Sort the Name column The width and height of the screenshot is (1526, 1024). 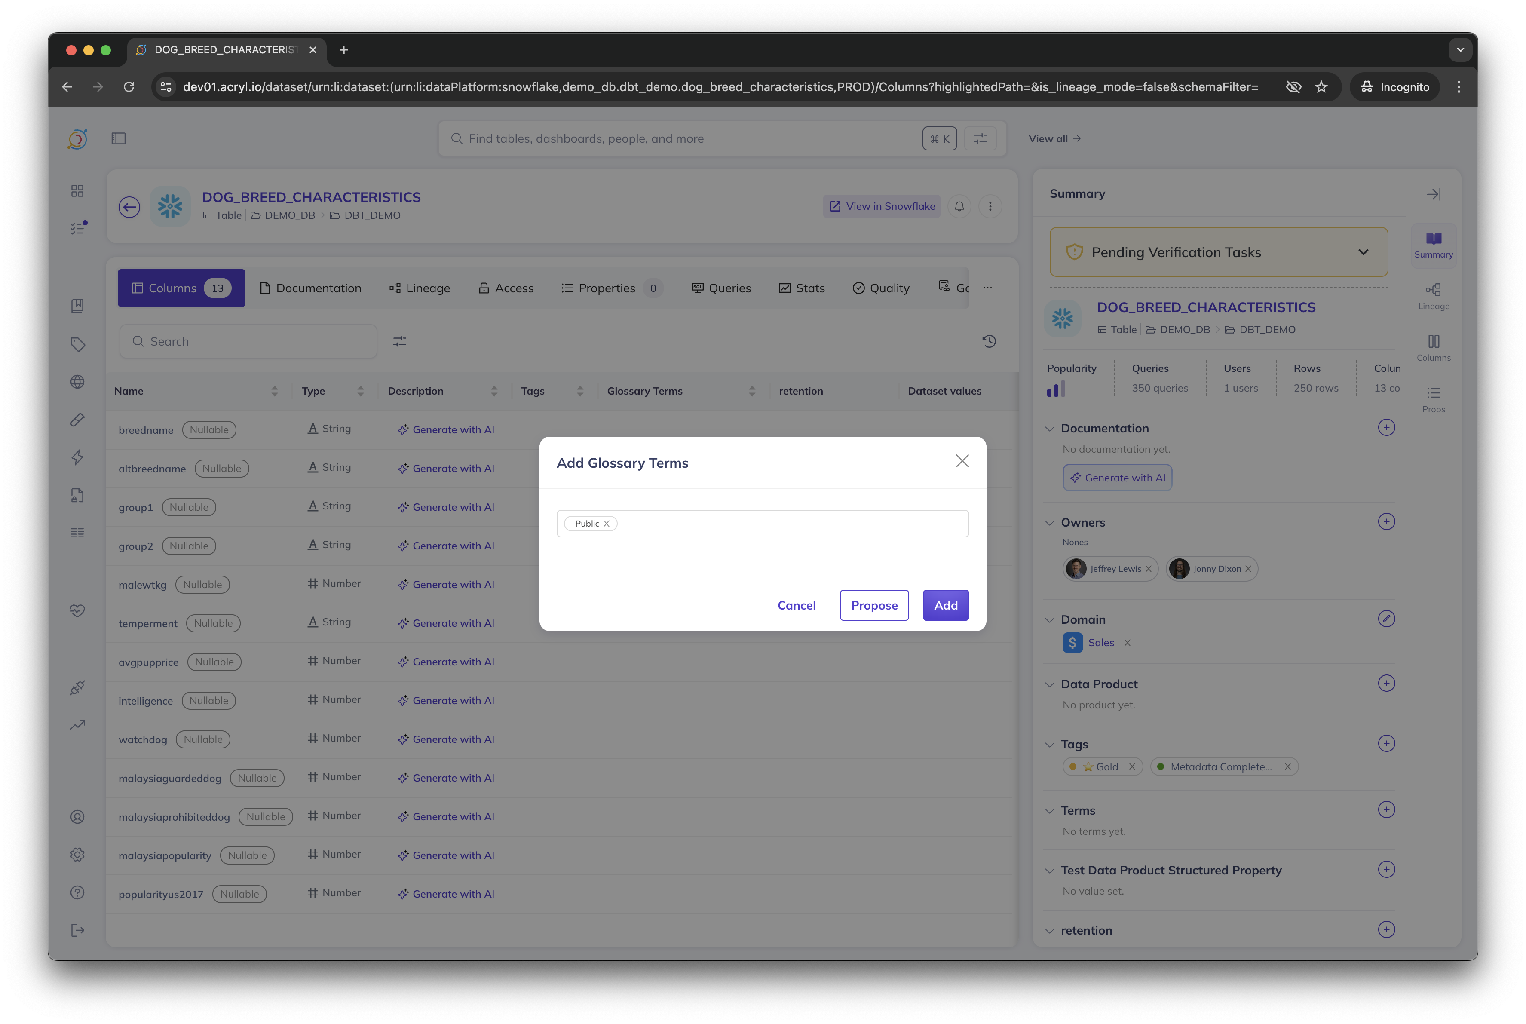pos(274,391)
